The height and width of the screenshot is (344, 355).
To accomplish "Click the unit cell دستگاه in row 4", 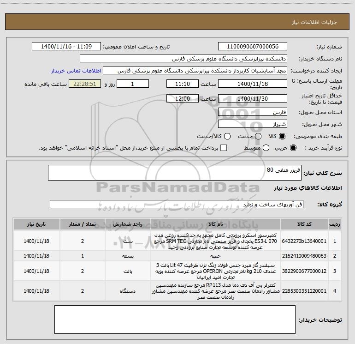I will pyautogui.click(x=128, y=291).
